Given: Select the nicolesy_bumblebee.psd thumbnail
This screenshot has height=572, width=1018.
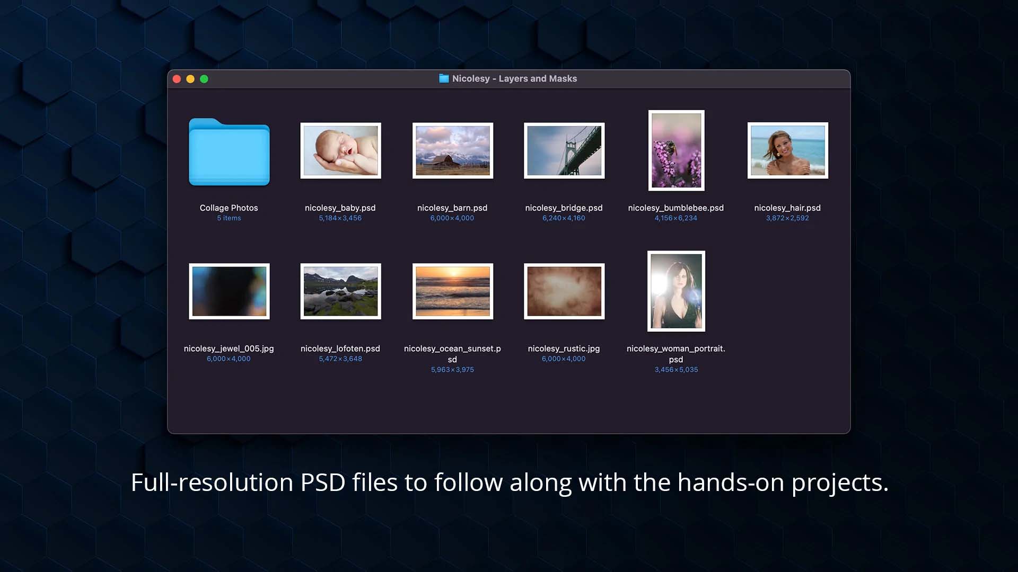Looking at the screenshot, I should coord(676,150).
